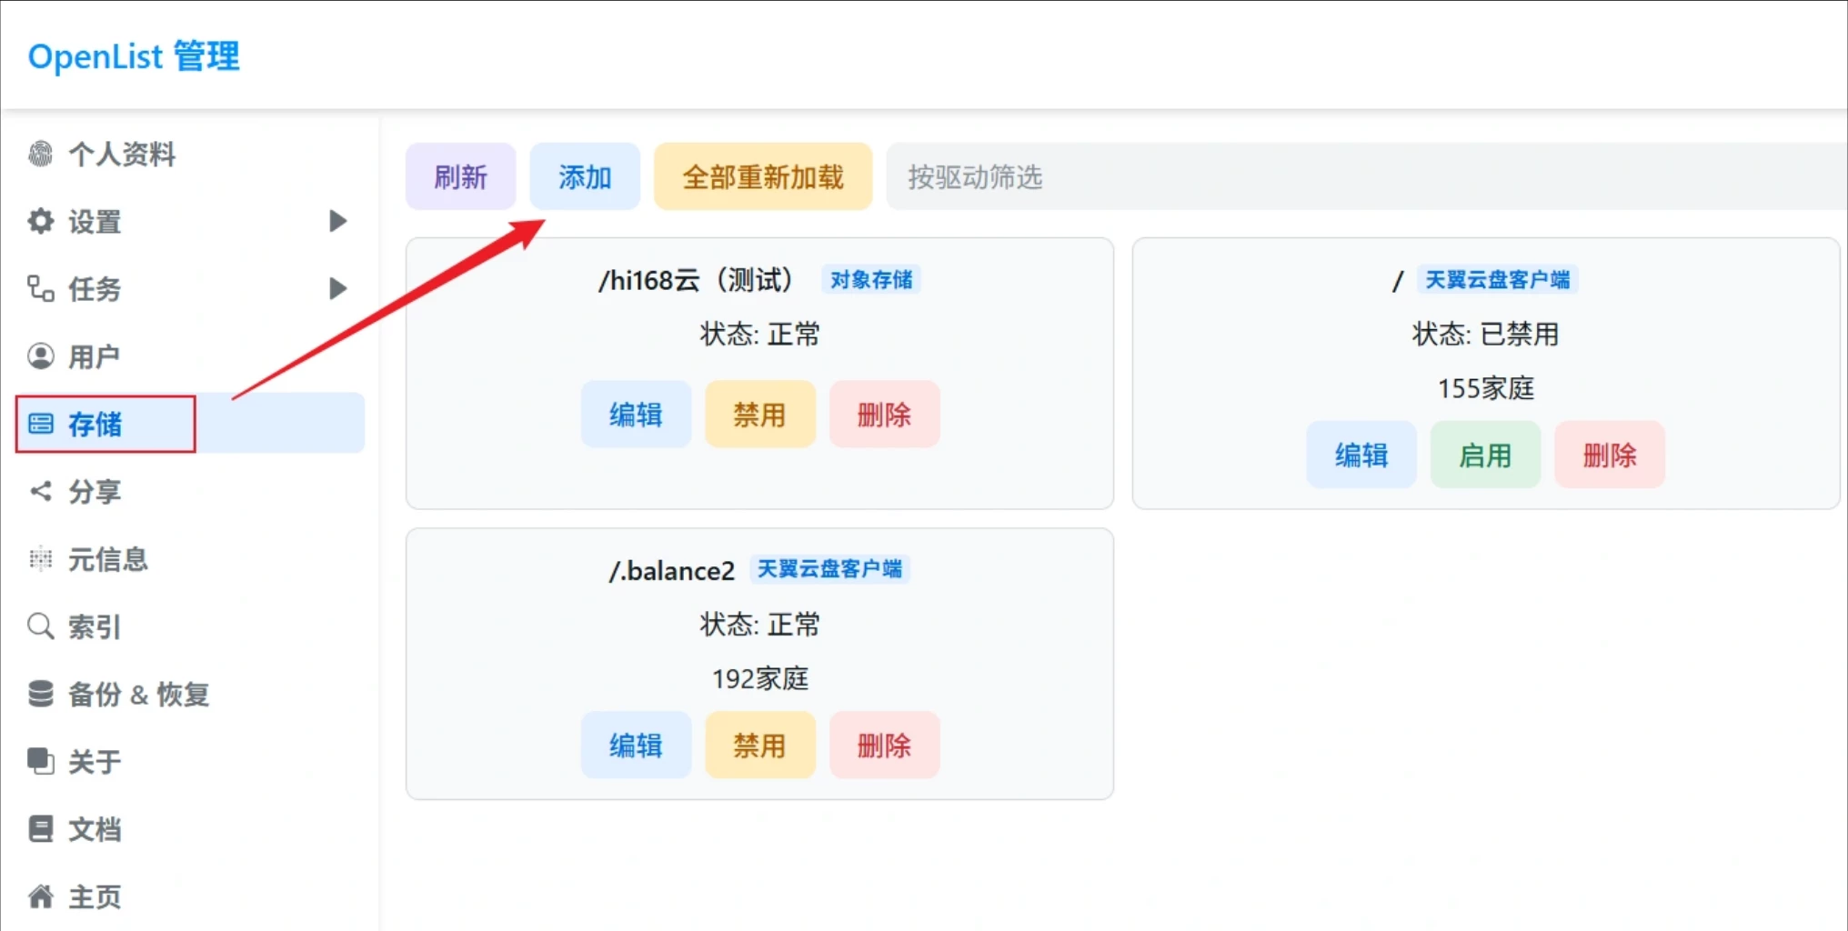Open the 元信息 menu item
This screenshot has width=1848, height=931.
pos(107,559)
